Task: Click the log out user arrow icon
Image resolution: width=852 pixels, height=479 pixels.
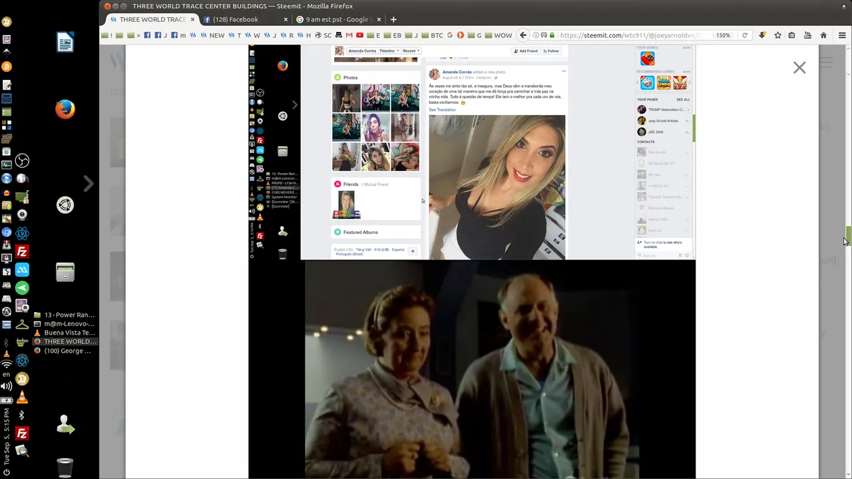Action: pos(65,424)
